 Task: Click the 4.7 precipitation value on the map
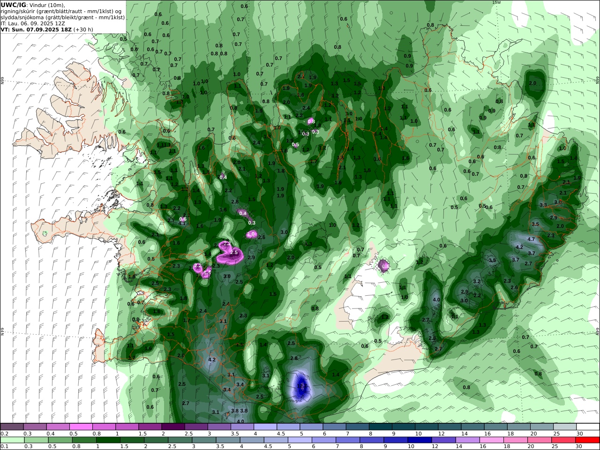[x=531, y=239]
